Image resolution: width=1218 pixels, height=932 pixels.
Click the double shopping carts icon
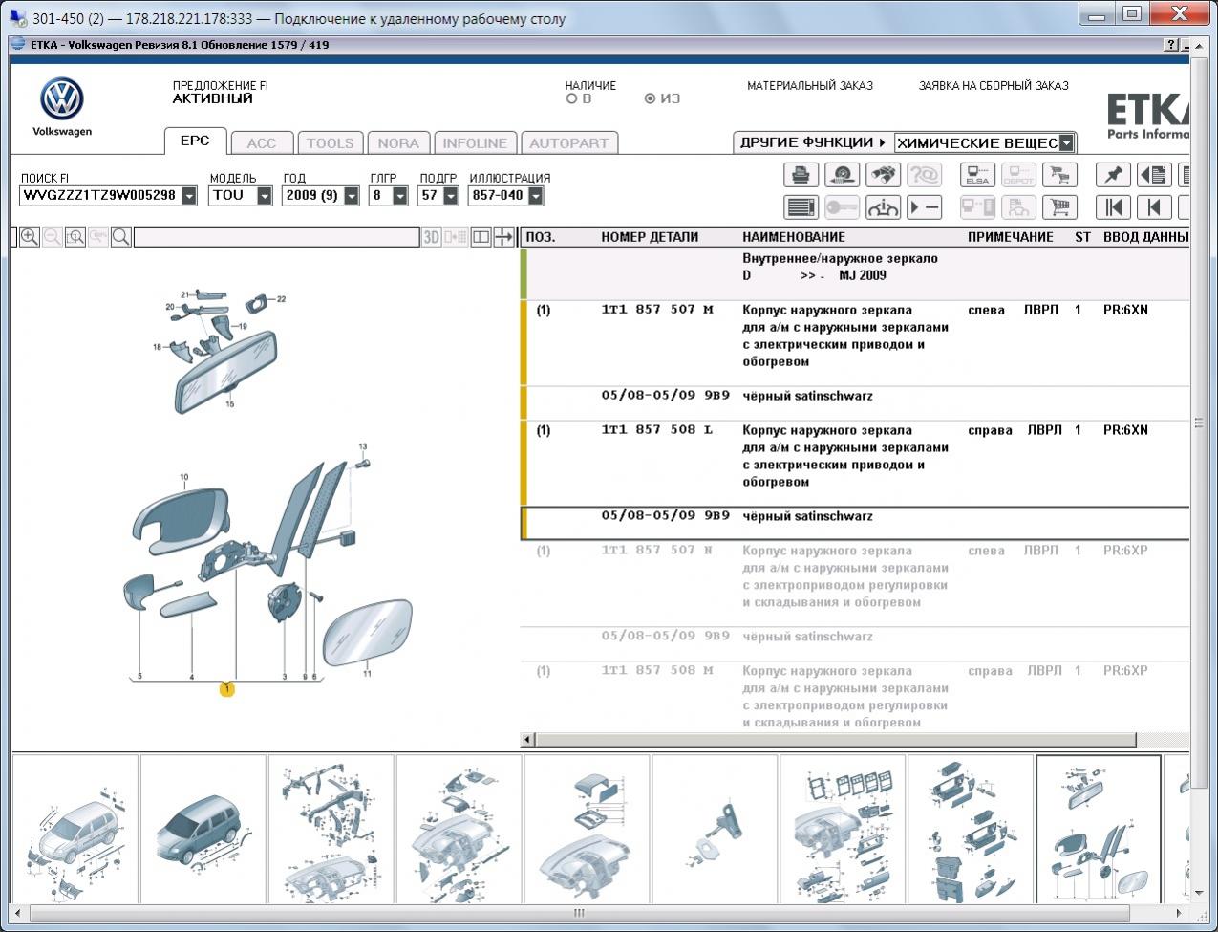click(1058, 175)
